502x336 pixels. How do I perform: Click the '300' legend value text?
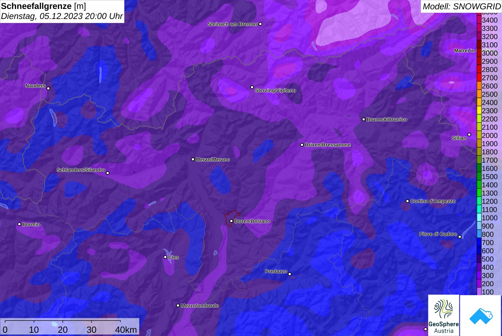488,275
